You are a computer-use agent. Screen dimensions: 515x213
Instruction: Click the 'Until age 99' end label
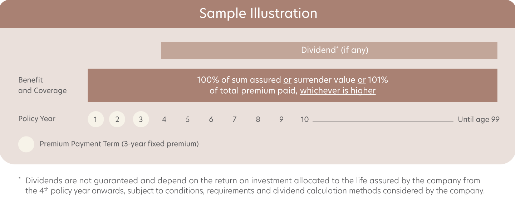[x=479, y=119]
